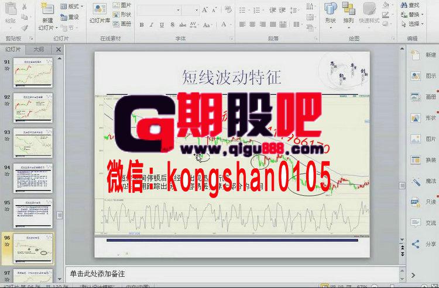439x288 pixels.
Task: Close the slide thumbnails pane
Action: click(x=58, y=50)
